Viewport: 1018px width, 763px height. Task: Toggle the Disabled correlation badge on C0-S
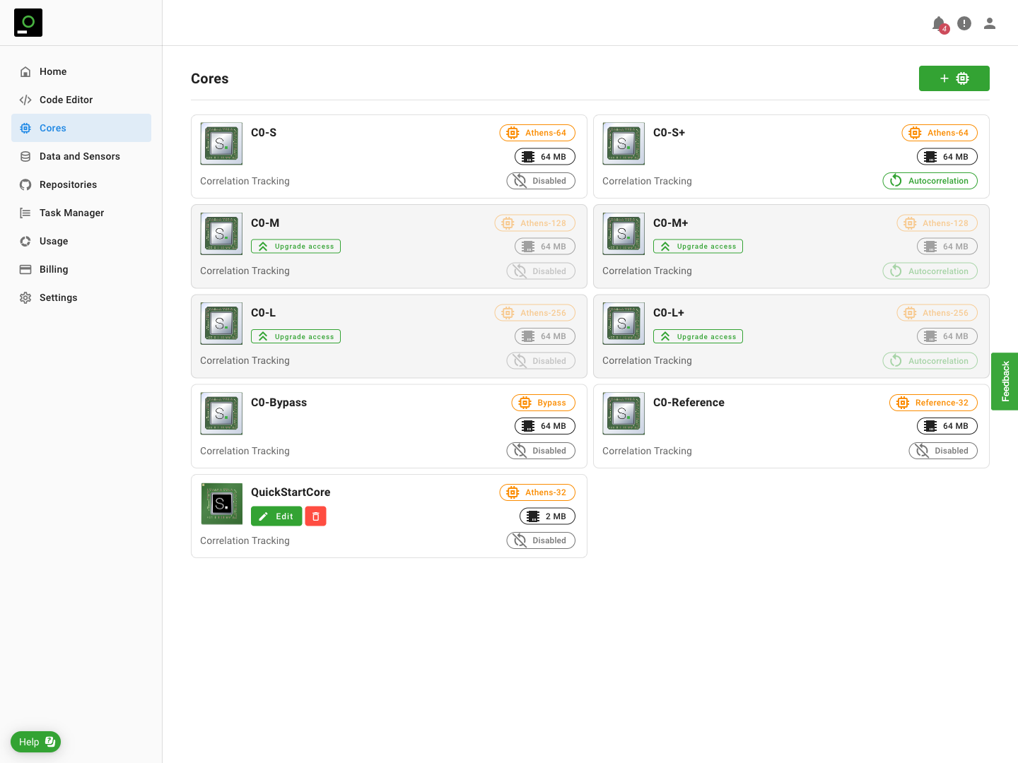pos(541,181)
